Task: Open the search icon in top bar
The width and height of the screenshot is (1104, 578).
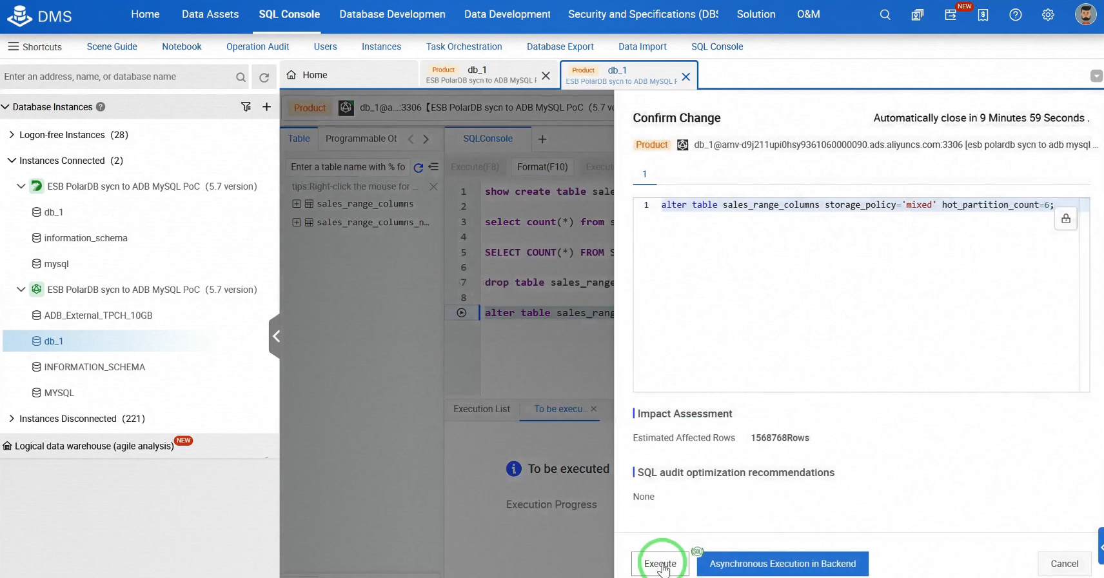Action: [885, 15]
